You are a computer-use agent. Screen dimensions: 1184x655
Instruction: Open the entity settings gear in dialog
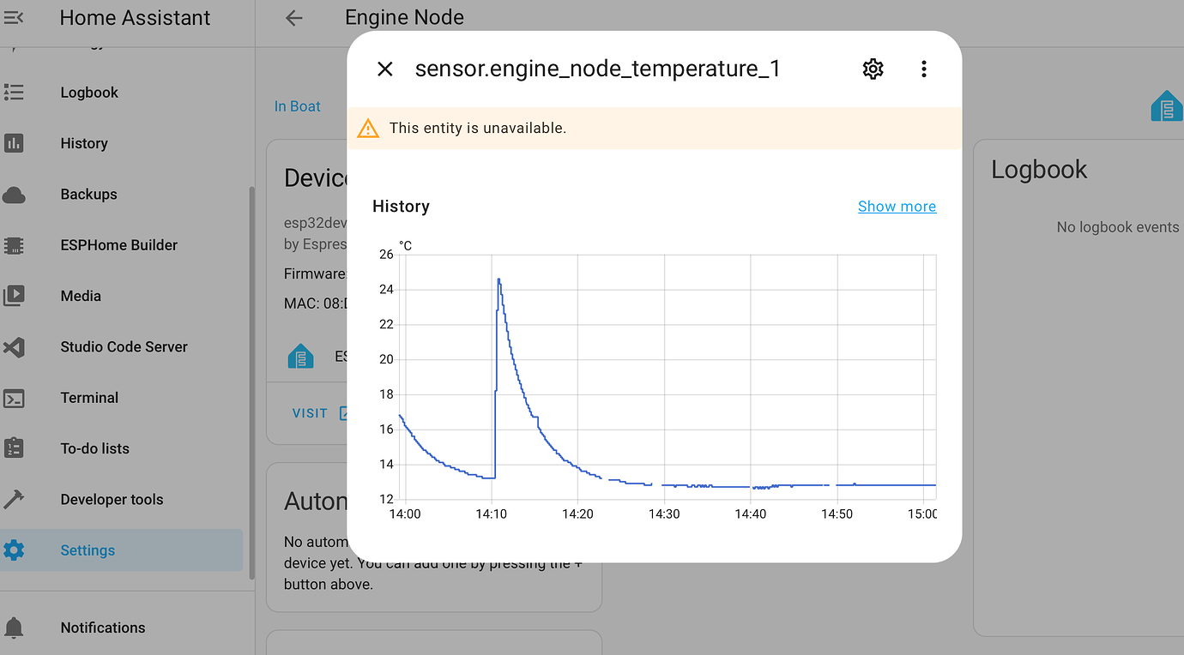(873, 69)
